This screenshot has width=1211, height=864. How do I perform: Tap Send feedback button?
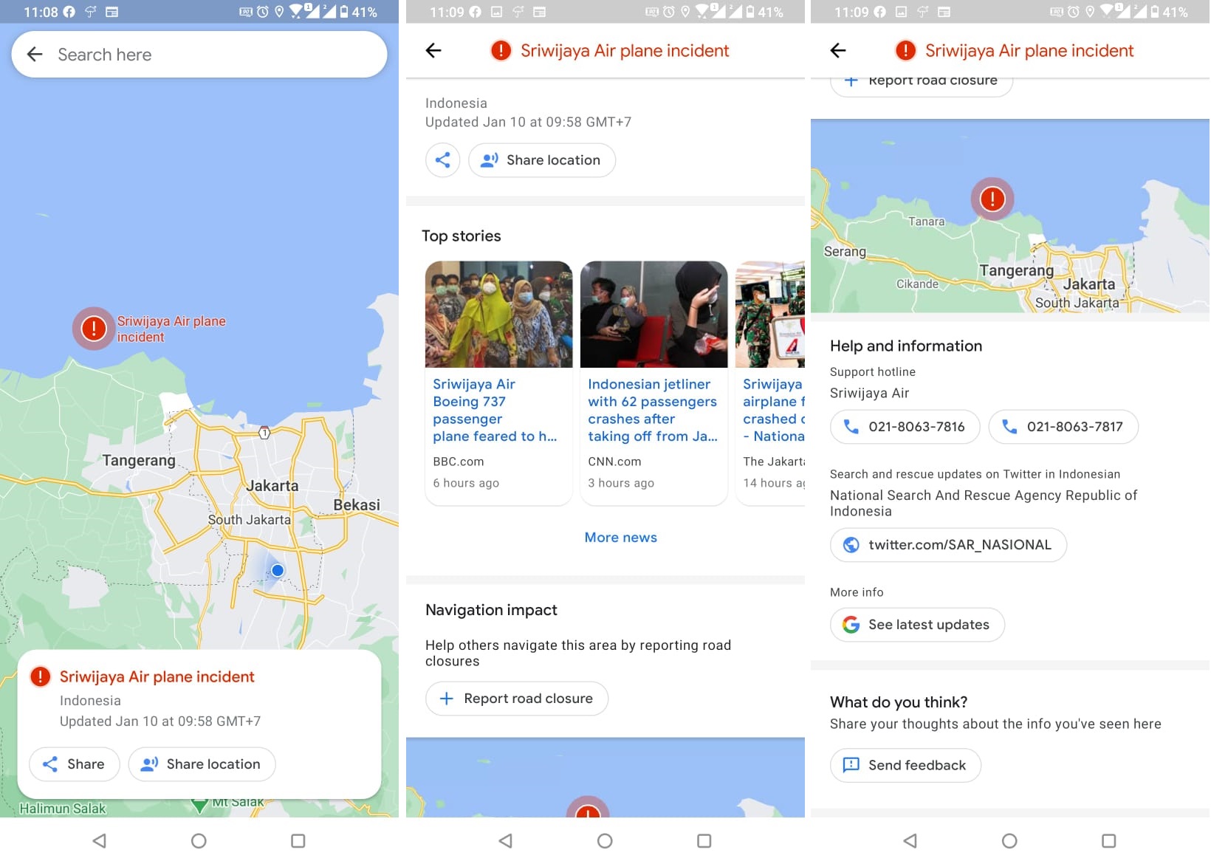905,765
